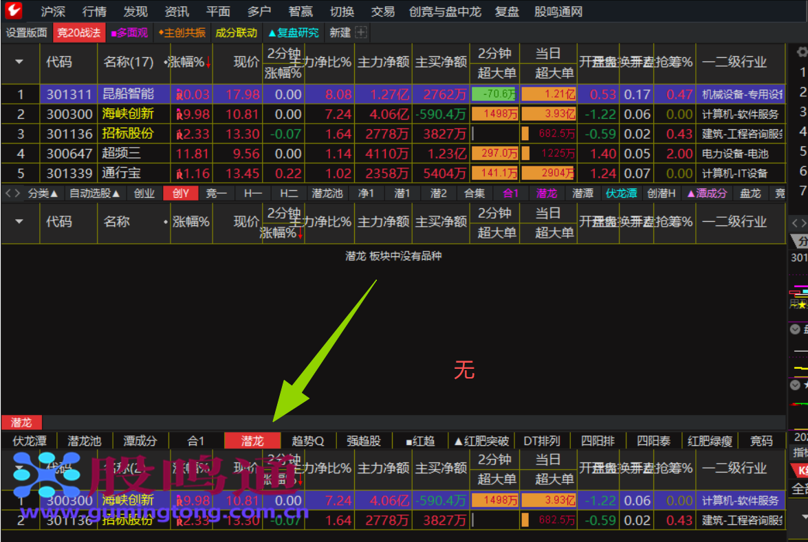Click the left arrow before 分类 tab
Screen dimensions: 808x542
coord(8,193)
